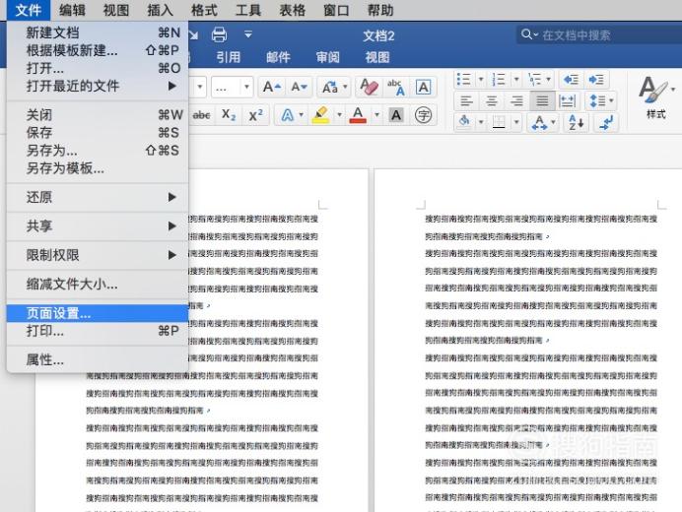Image resolution: width=682 pixels, height=512 pixels.
Task: Switch to ribbon 视图 tab
Action: (x=377, y=57)
